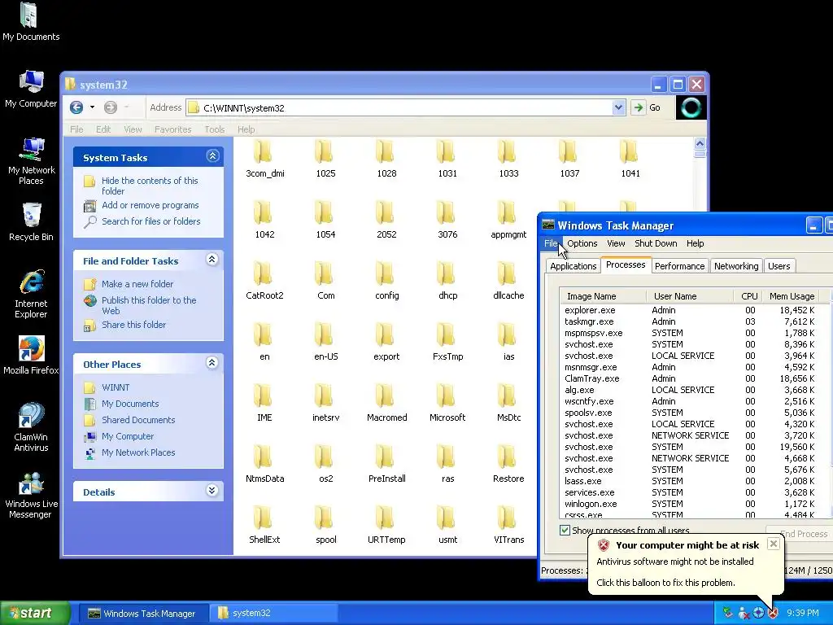Switch to the Applications tab
This screenshot has height=625, width=833.
tap(574, 266)
